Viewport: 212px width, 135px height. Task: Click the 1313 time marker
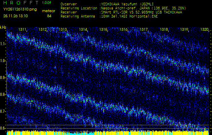[x=63, y=30]
